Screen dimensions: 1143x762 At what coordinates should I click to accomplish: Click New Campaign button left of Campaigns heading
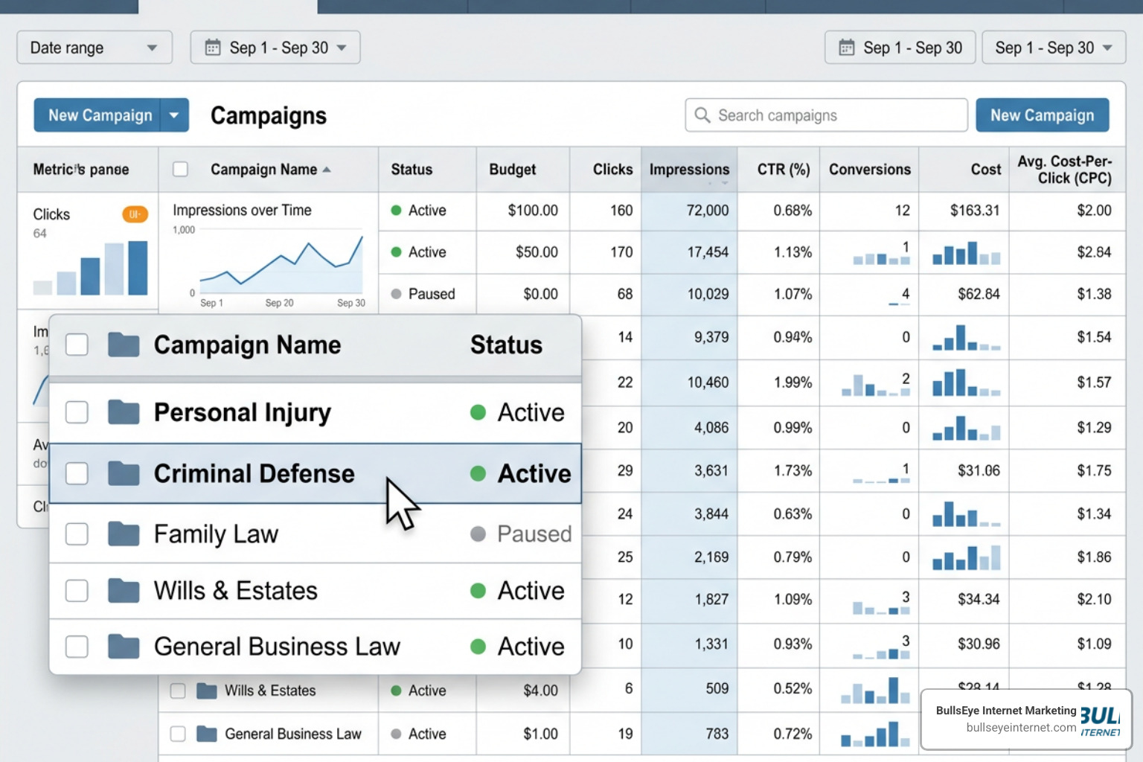click(97, 115)
